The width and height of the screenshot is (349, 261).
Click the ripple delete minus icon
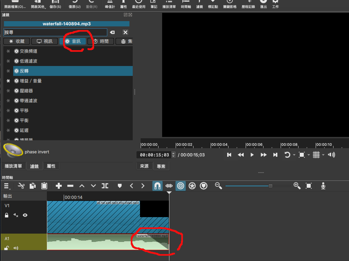pos(70,186)
